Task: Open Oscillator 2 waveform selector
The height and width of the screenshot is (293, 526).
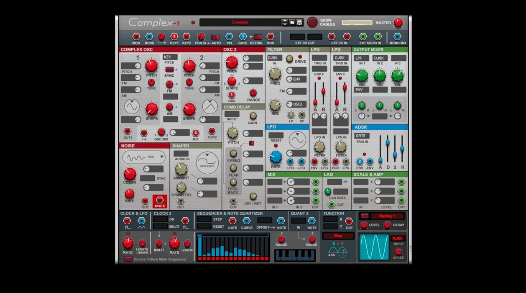Action: click(209, 106)
